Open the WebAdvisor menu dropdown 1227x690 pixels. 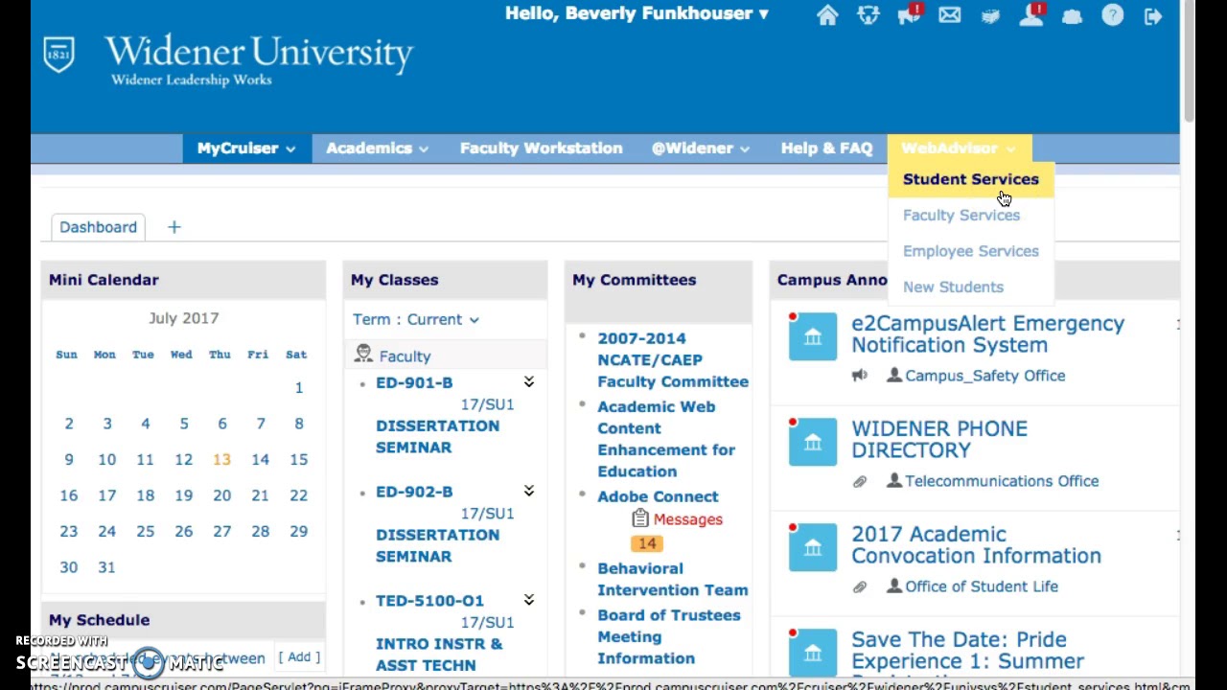[x=959, y=149]
